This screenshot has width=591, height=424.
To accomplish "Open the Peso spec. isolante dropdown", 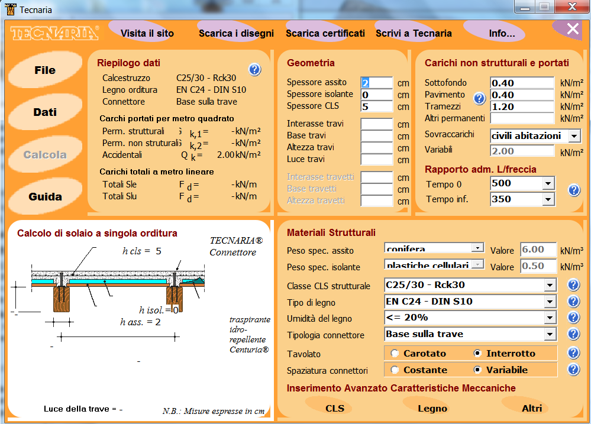I will (x=477, y=264).
